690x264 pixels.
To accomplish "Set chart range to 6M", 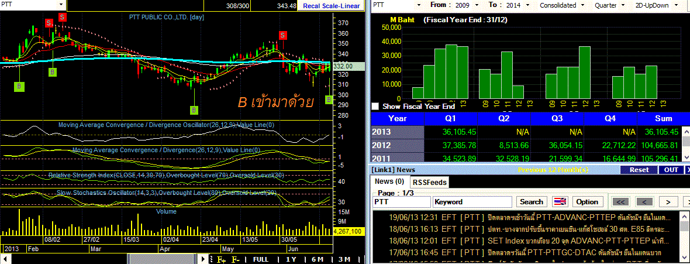I will click(x=317, y=259).
